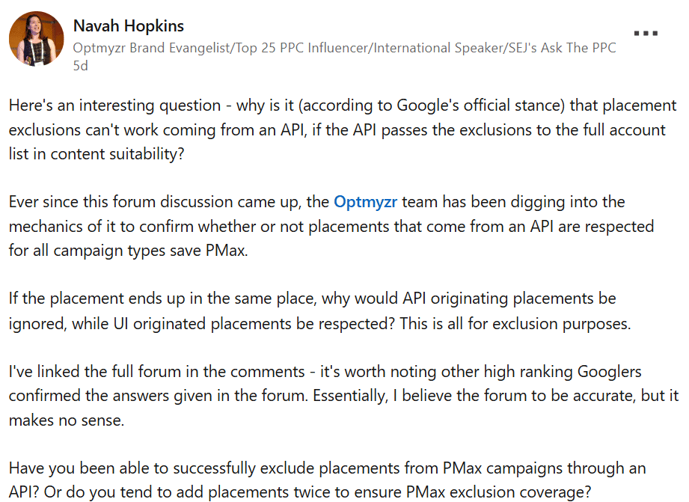Click "for all campaign types save PMax."
This screenshot has width=689, height=502.
click(128, 250)
